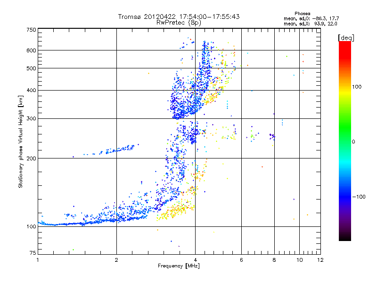This screenshot has width=377, height=283.
Task: Click the x-axis tick label '2'
Action: (116, 260)
